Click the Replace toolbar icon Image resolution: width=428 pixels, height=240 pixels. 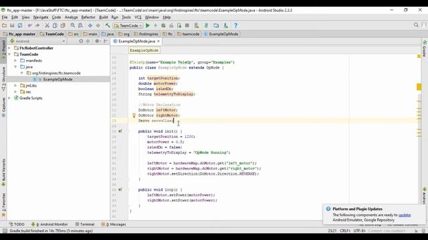[80, 25]
